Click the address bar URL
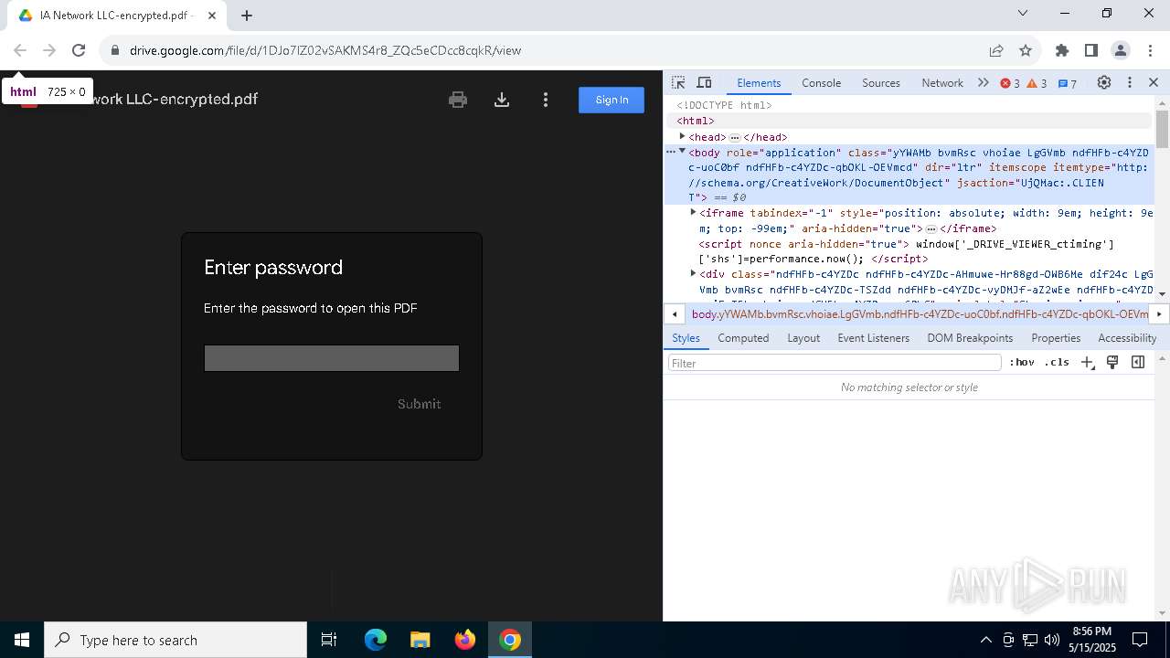Screen dimensions: 1170x658 325,50
